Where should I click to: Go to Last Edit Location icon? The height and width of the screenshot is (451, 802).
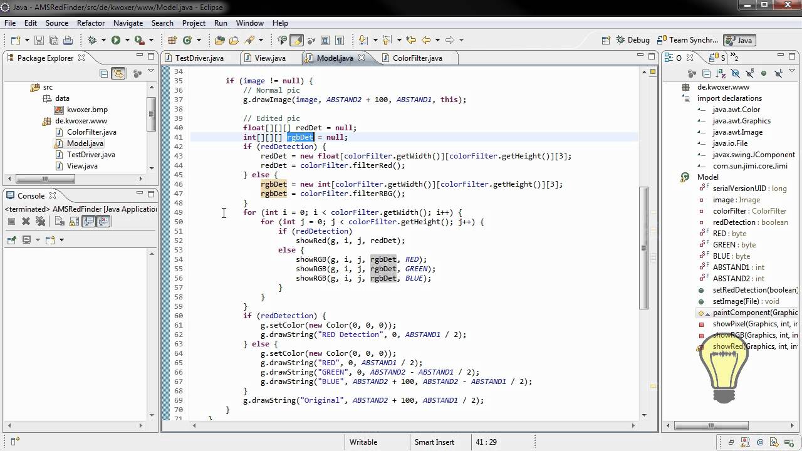[x=411, y=40]
